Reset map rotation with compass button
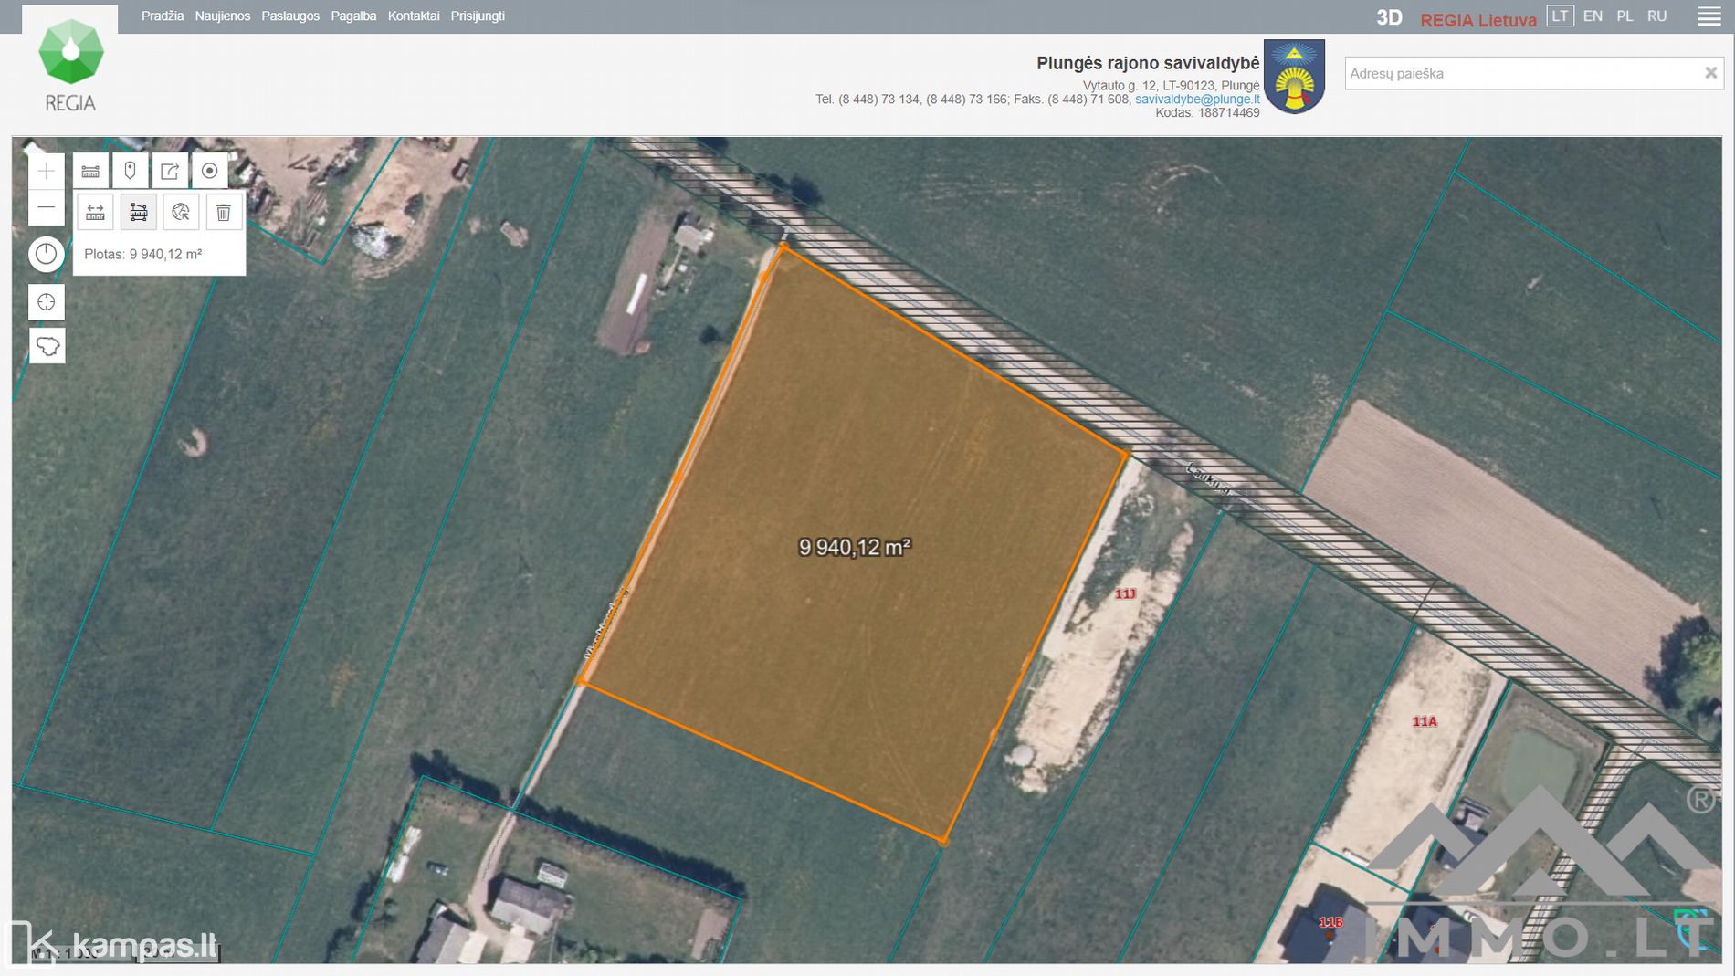This screenshot has width=1735, height=976. [x=47, y=254]
